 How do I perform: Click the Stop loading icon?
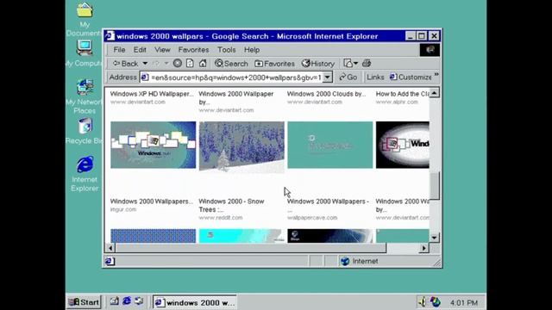(x=178, y=63)
